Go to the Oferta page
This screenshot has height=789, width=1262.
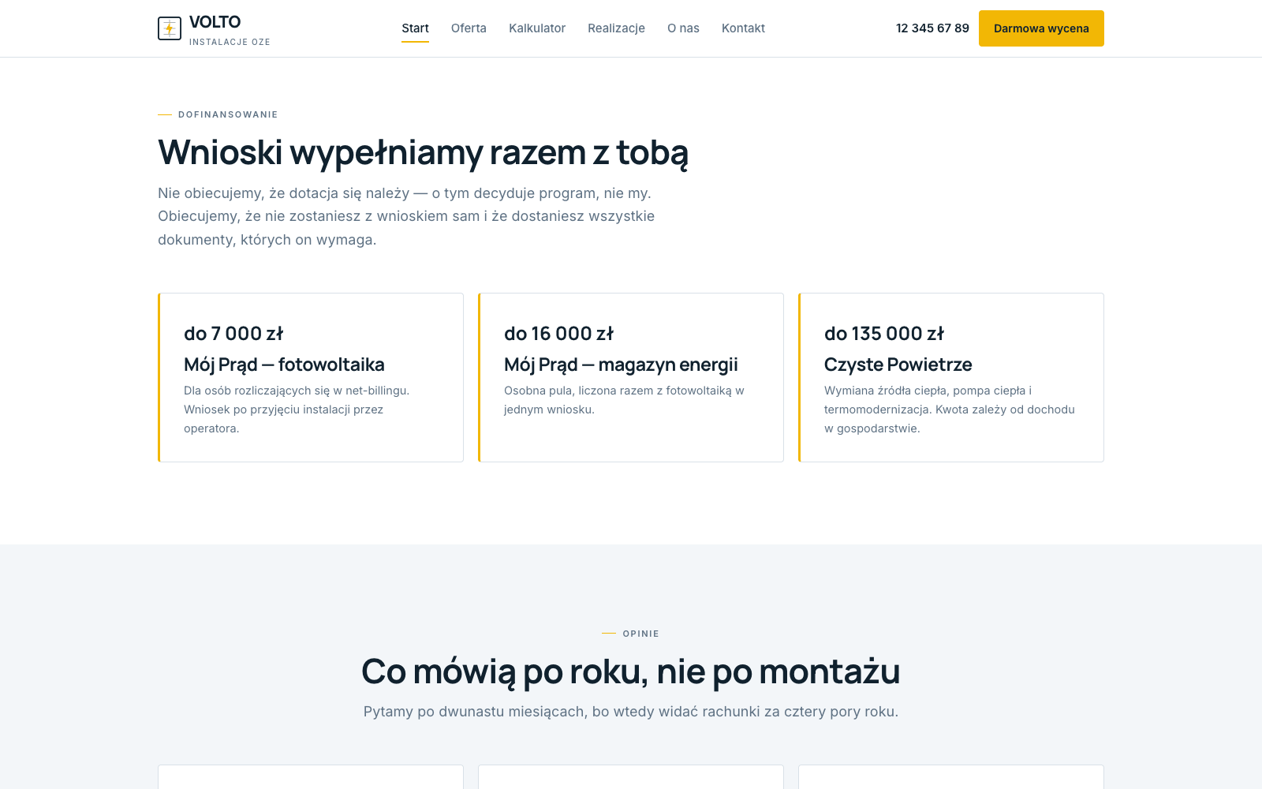[x=469, y=28]
